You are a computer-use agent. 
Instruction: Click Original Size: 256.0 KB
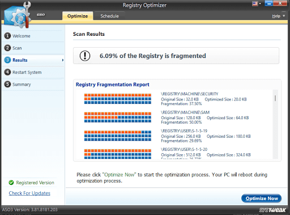click(181, 136)
